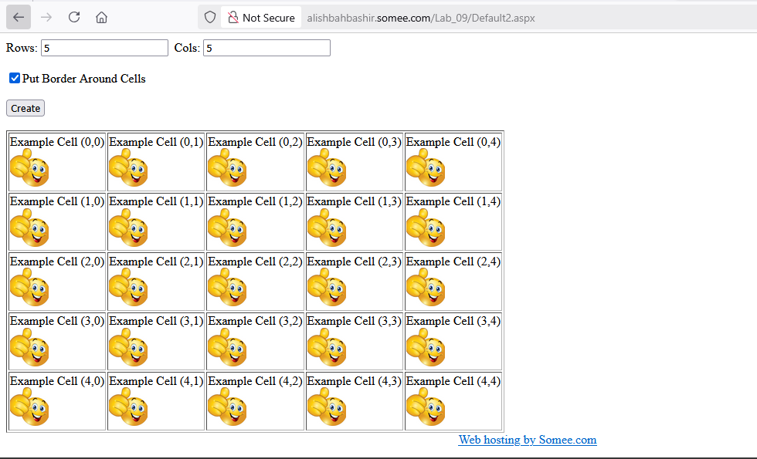Image resolution: width=757 pixels, height=459 pixels.
Task: Click the Rows input field
Action: (x=105, y=48)
